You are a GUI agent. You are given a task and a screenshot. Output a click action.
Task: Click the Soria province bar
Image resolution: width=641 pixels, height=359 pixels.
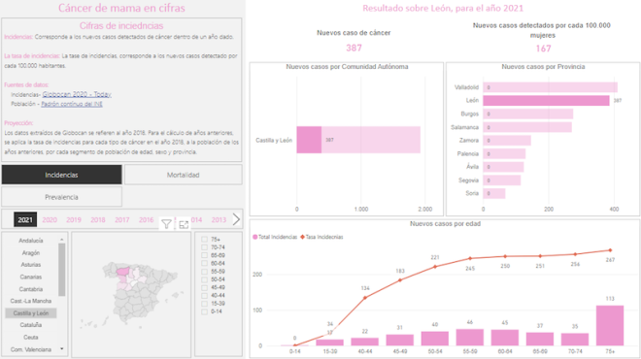click(x=493, y=194)
